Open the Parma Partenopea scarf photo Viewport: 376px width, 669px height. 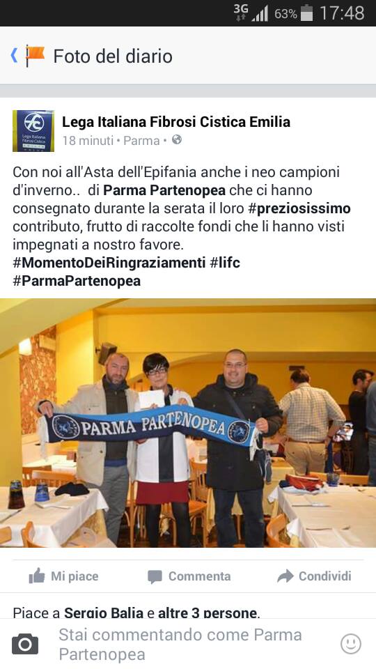(x=188, y=423)
